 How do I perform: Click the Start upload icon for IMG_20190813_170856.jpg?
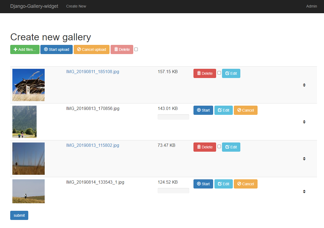(x=198, y=110)
